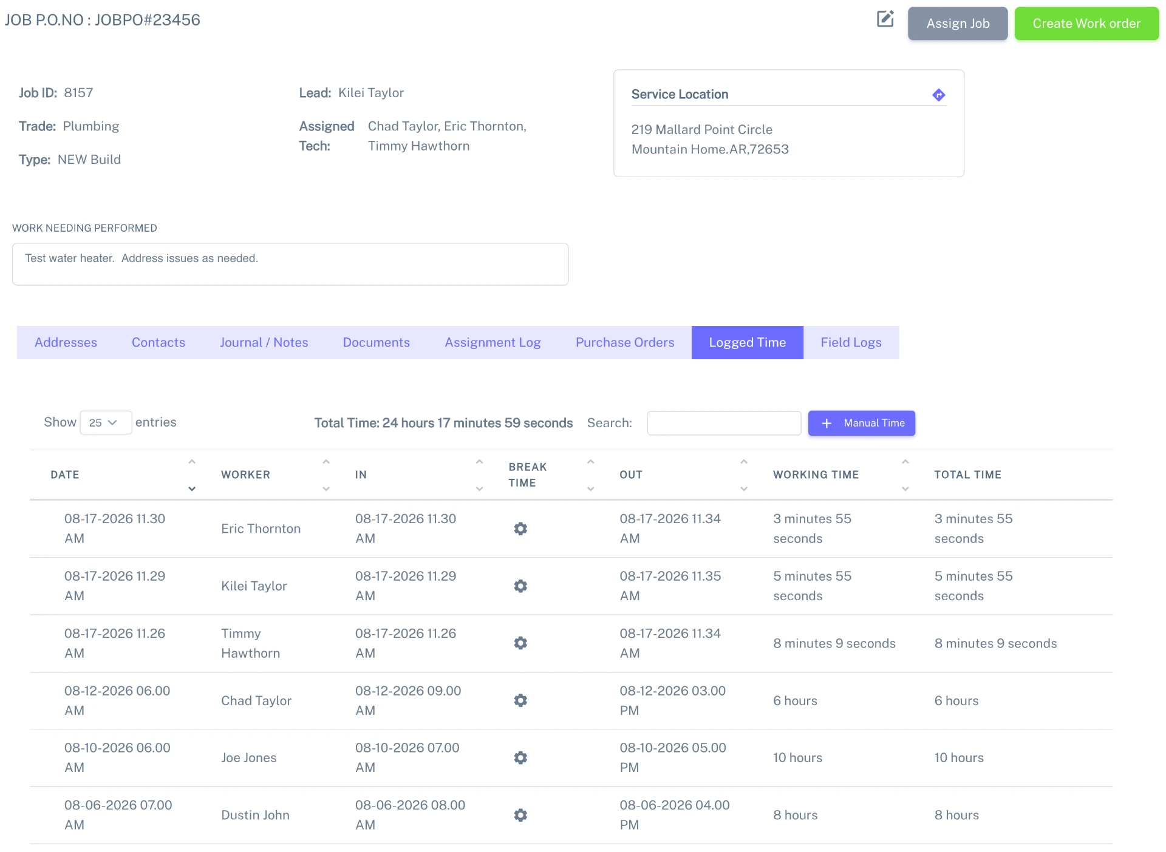Select worker name Eric Thornton in table
This screenshot has height=852, width=1166.
[x=261, y=529]
